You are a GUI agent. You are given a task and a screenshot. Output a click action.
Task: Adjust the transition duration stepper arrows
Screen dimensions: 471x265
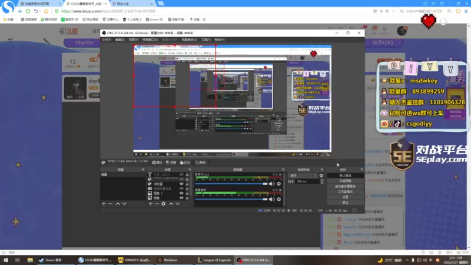(322, 181)
